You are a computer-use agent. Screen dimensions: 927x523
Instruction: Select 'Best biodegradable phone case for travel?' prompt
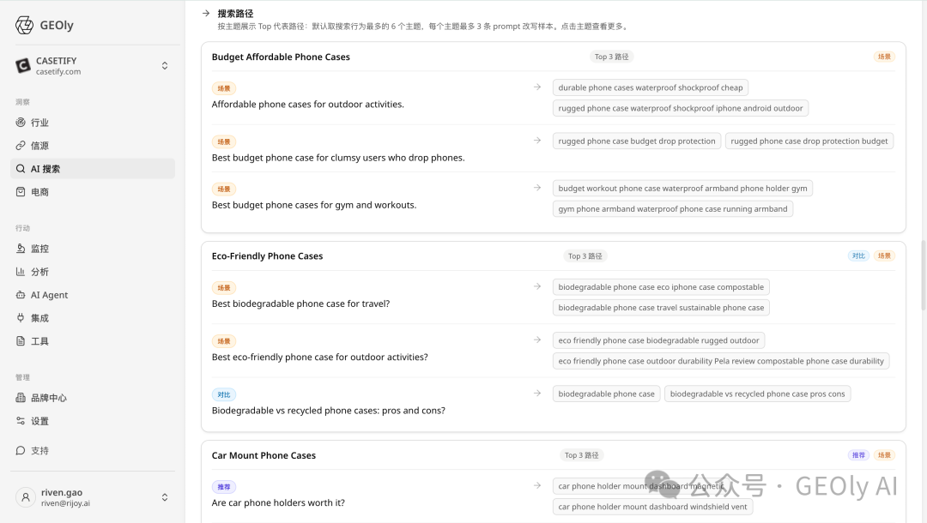(301, 304)
